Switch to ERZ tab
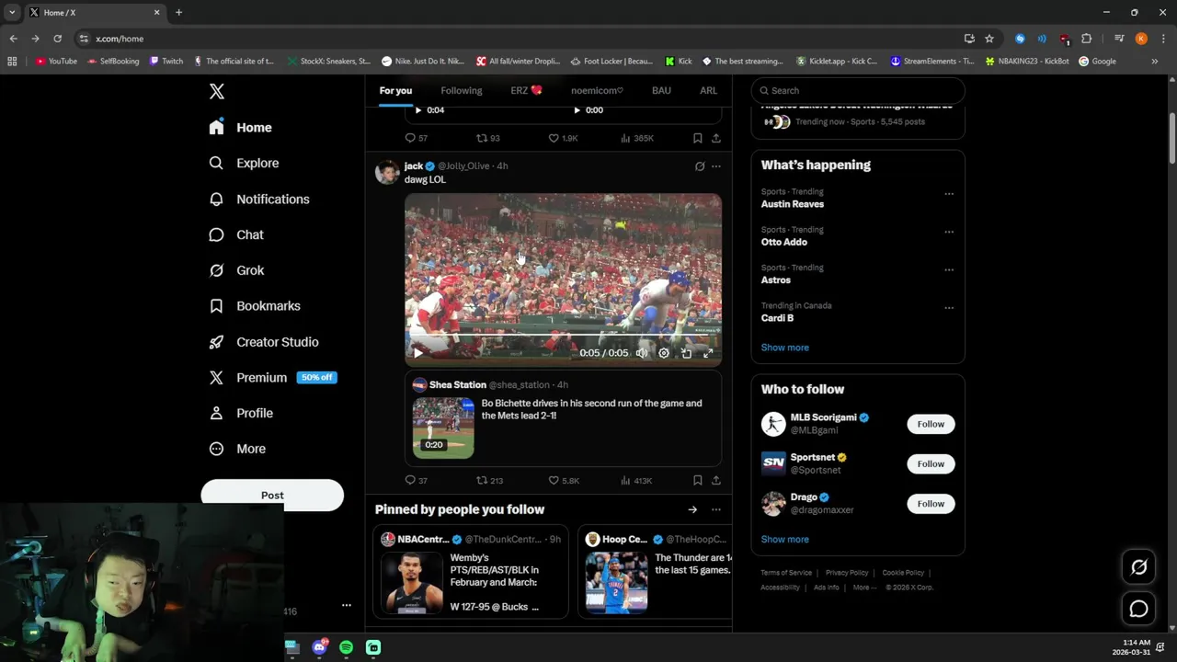The image size is (1177, 662). [x=526, y=90]
